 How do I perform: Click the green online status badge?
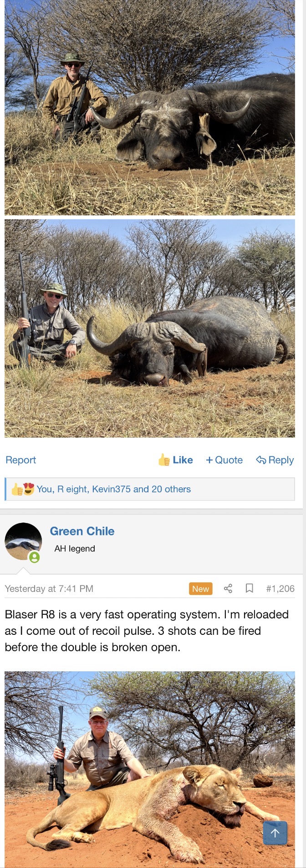coord(35,557)
